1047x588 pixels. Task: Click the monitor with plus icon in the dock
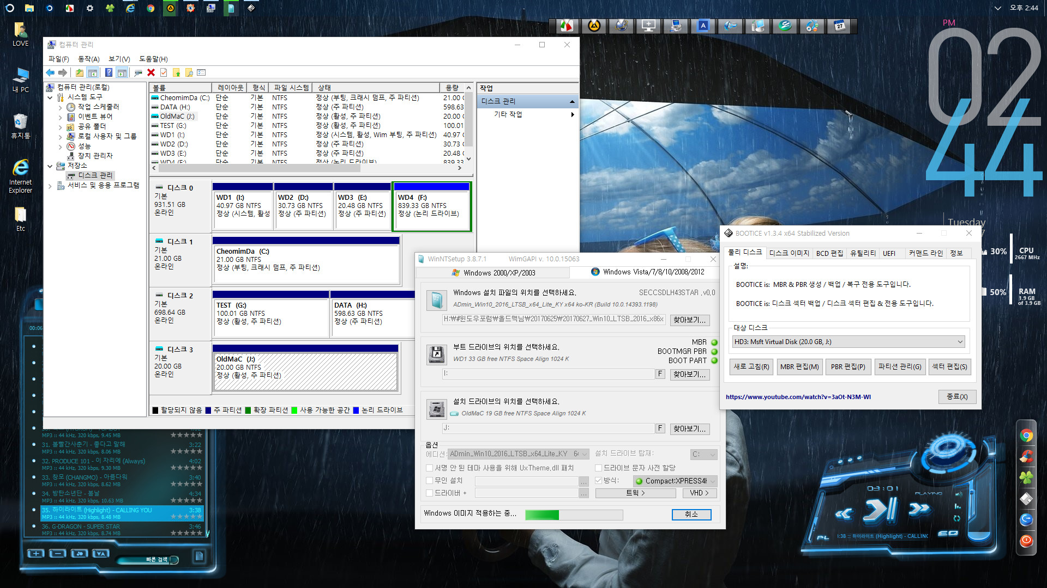pyautogui.click(x=649, y=26)
